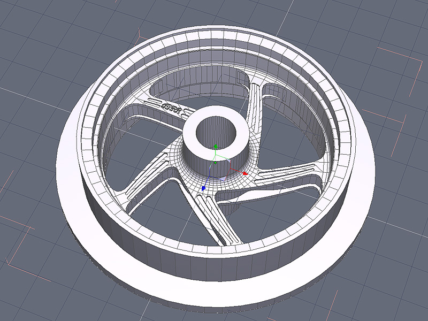Click the red axis arrow of the gizmo
The height and width of the screenshot is (321, 428).
246,173
